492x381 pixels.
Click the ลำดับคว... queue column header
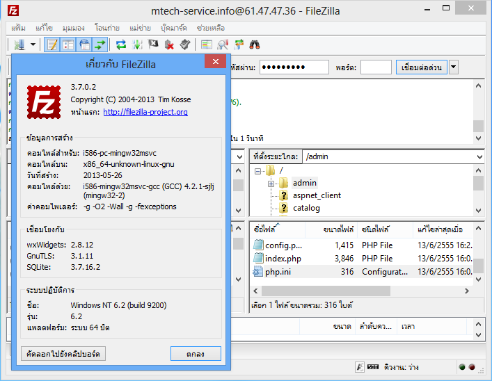pos(376,327)
